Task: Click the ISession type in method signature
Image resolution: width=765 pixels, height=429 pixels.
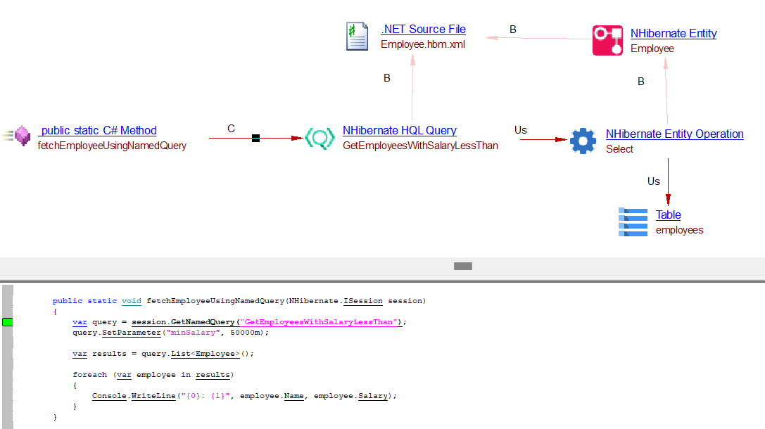Action: pos(362,301)
